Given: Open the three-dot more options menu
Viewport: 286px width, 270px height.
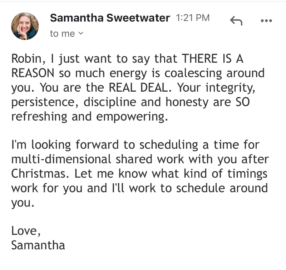Looking at the screenshot, I should tap(266, 21).
